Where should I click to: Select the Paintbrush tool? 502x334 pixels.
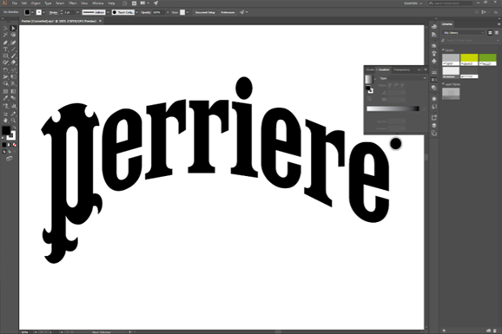point(13,56)
